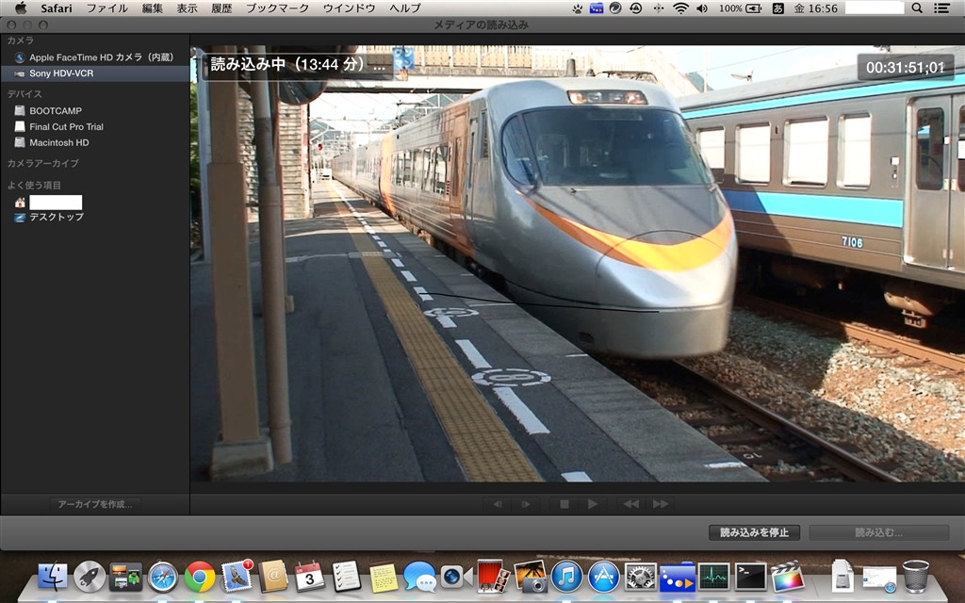Open the 表示 menu
The height and width of the screenshot is (603, 965).
pos(188,8)
